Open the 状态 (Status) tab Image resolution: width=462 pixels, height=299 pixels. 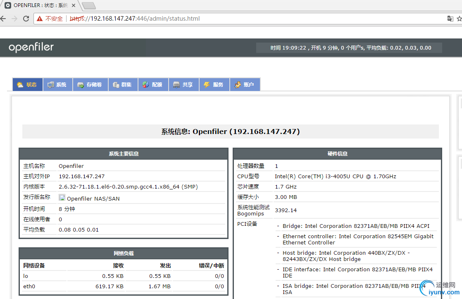(x=28, y=85)
